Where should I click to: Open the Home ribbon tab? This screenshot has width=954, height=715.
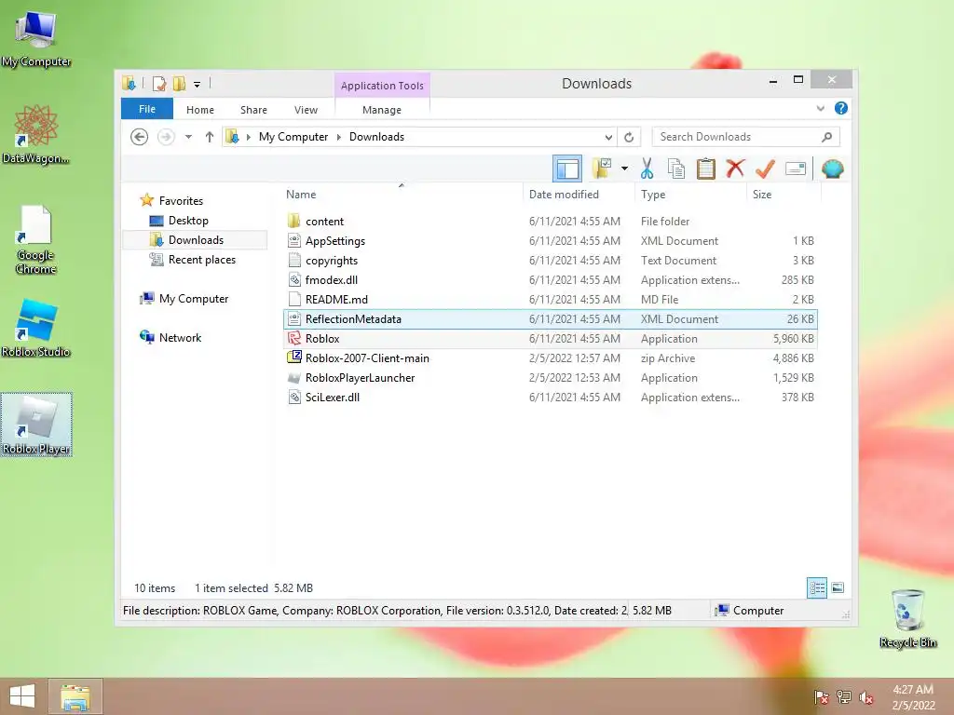coord(200,110)
